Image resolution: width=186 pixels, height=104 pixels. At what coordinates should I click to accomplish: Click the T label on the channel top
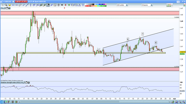tap(143, 34)
